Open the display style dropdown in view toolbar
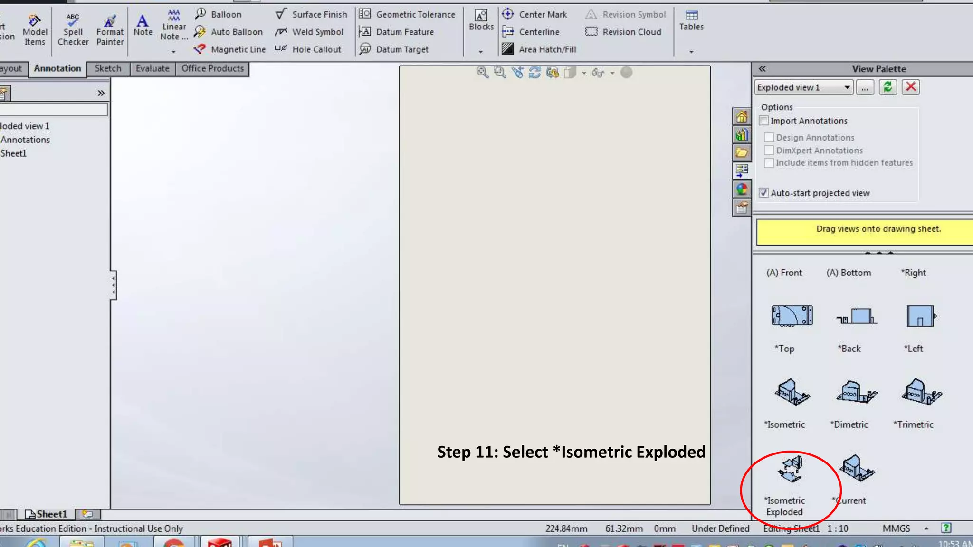Image resolution: width=973 pixels, height=547 pixels. coord(584,73)
